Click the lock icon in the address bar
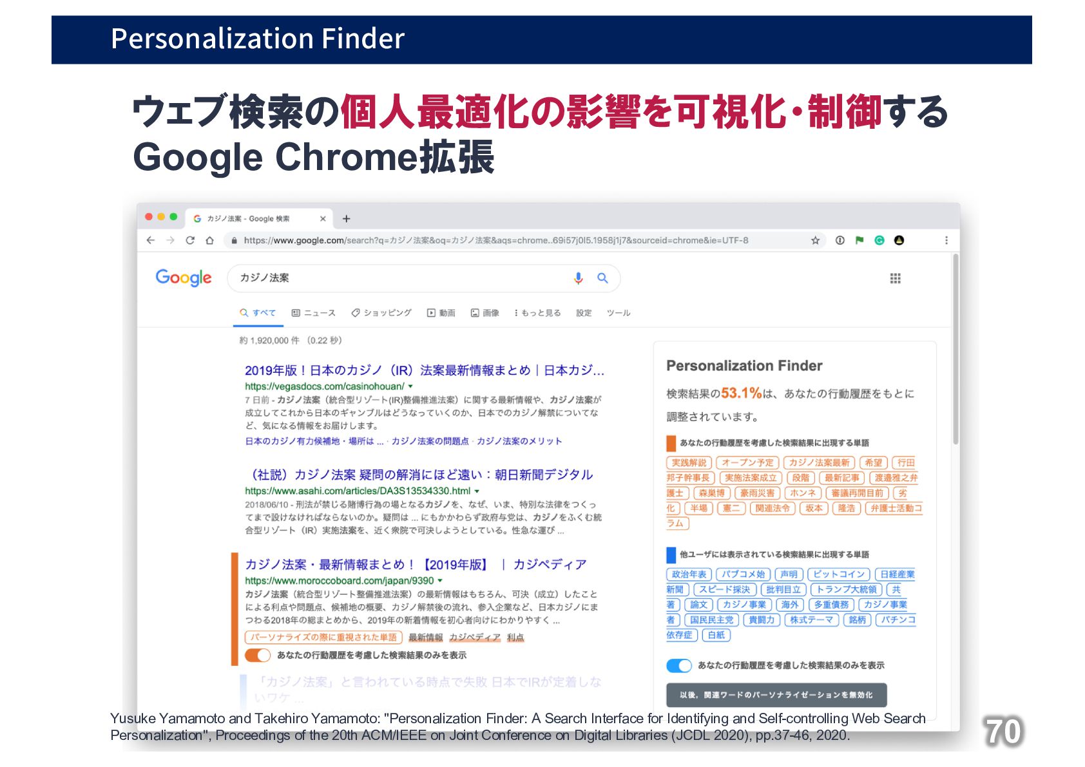Image resolution: width=1085 pixels, height=767 pixels. (x=234, y=240)
